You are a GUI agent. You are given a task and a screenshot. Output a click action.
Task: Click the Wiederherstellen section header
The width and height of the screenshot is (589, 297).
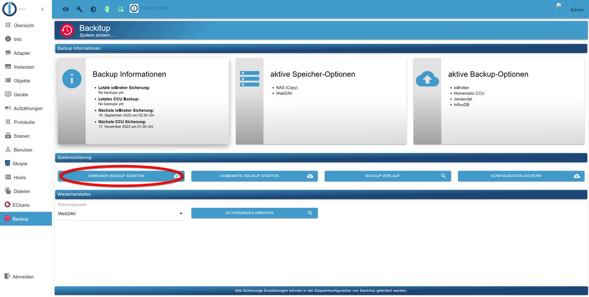(x=321, y=195)
